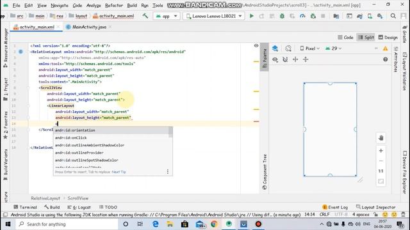410x230 pixels.
Task: Open Windows Start menu
Action: tap(8, 224)
